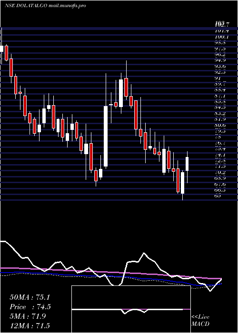Click the '5MA : 71.9' label
Image resolution: width=238 pixels, height=333 pixels.
click(x=28, y=316)
